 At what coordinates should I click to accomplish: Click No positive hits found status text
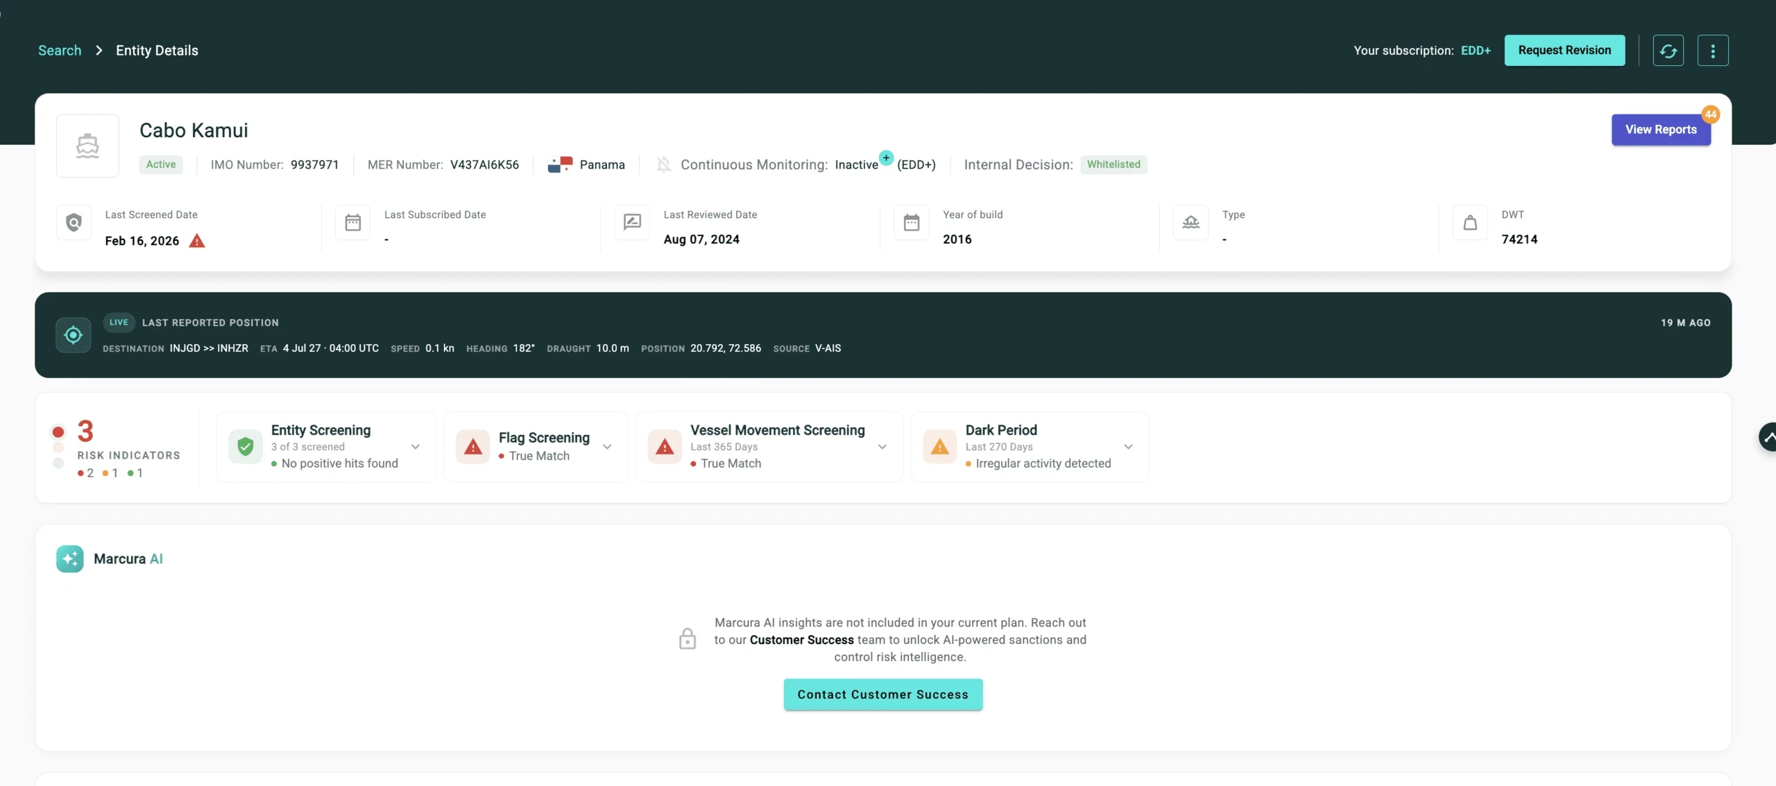click(x=340, y=463)
